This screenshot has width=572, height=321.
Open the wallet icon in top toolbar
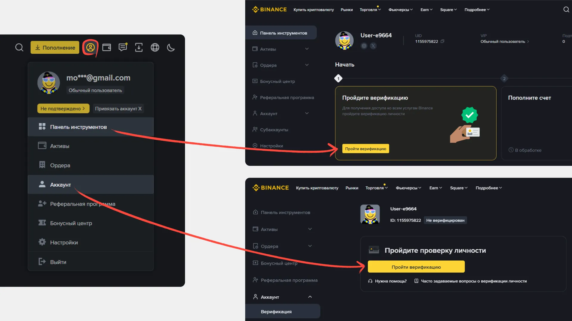107,47
